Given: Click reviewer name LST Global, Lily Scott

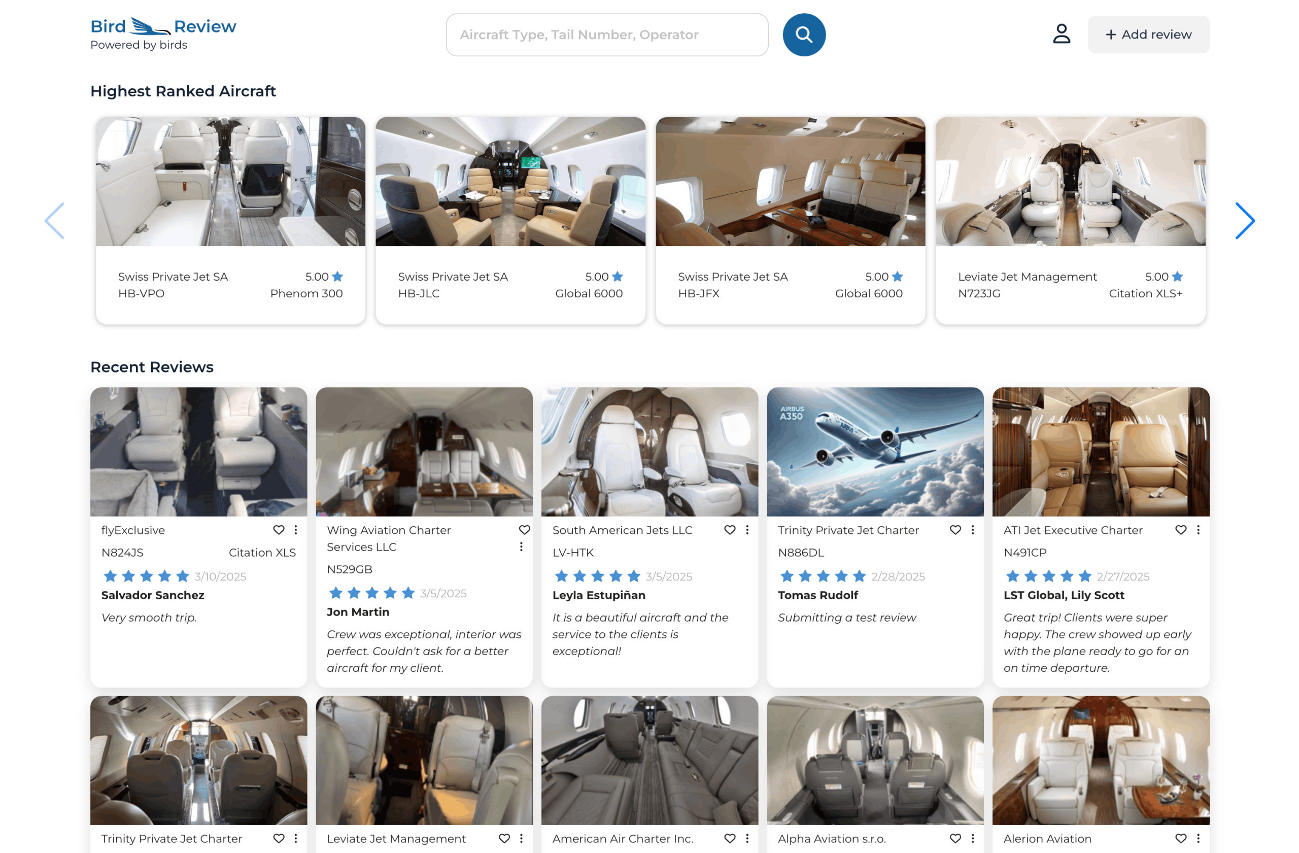Looking at the screenshot, I should 1064,595.
